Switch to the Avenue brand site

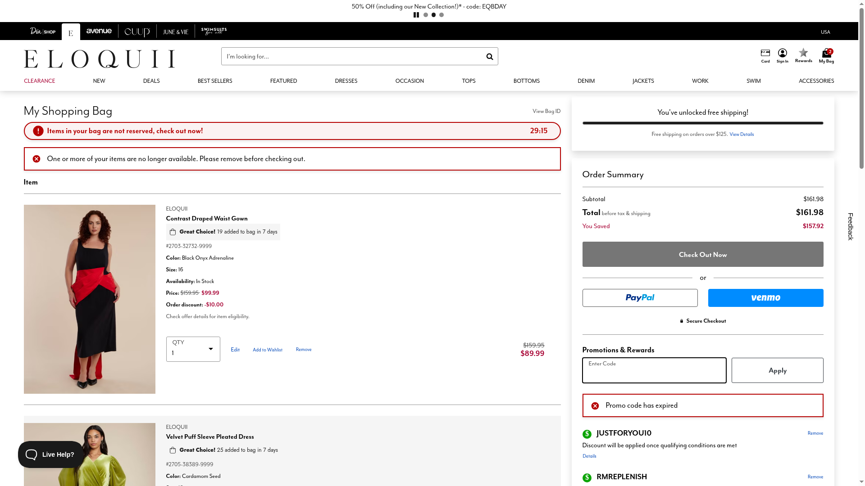click(99, 31)
